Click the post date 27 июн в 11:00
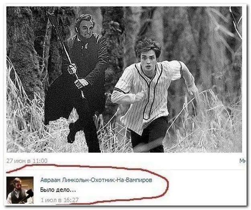The image size is (251, 210). coord(27,161)
